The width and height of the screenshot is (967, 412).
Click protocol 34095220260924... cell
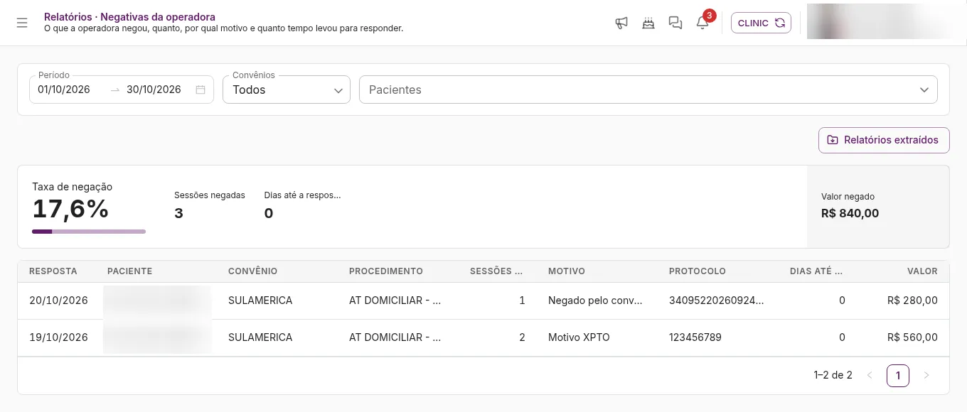[716, 300]
